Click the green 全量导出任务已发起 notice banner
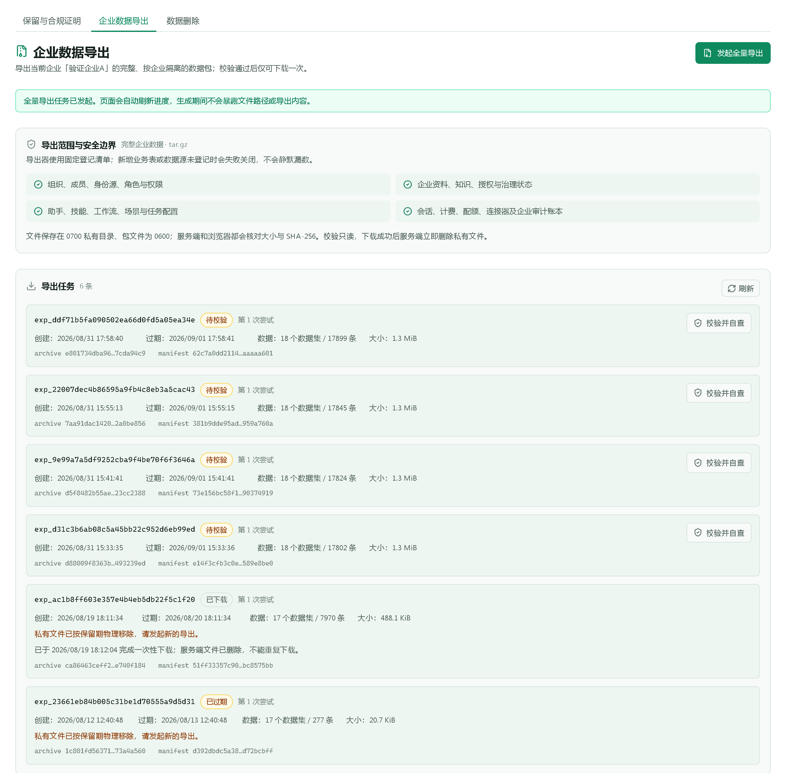 pos(393,101)
